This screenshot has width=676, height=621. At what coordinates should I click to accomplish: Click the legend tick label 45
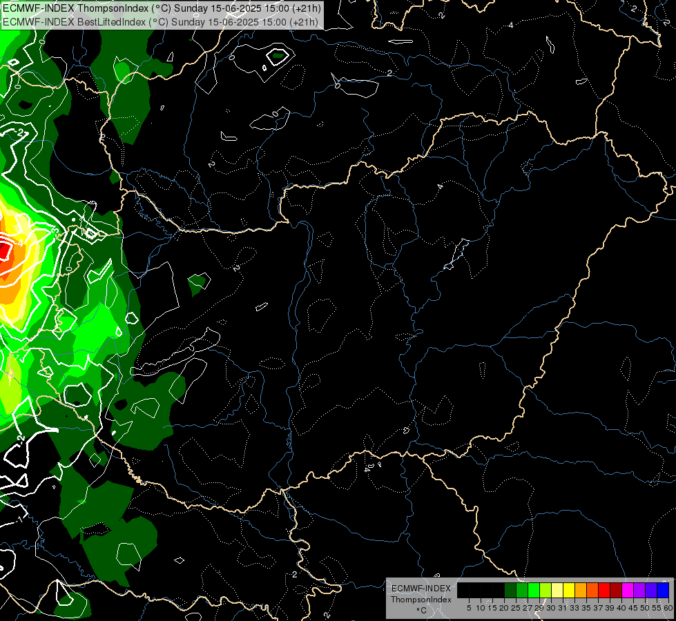(633, 608)
